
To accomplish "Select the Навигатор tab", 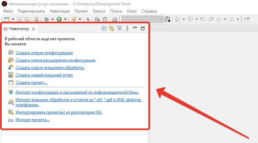I will click(x=19, y=29).
